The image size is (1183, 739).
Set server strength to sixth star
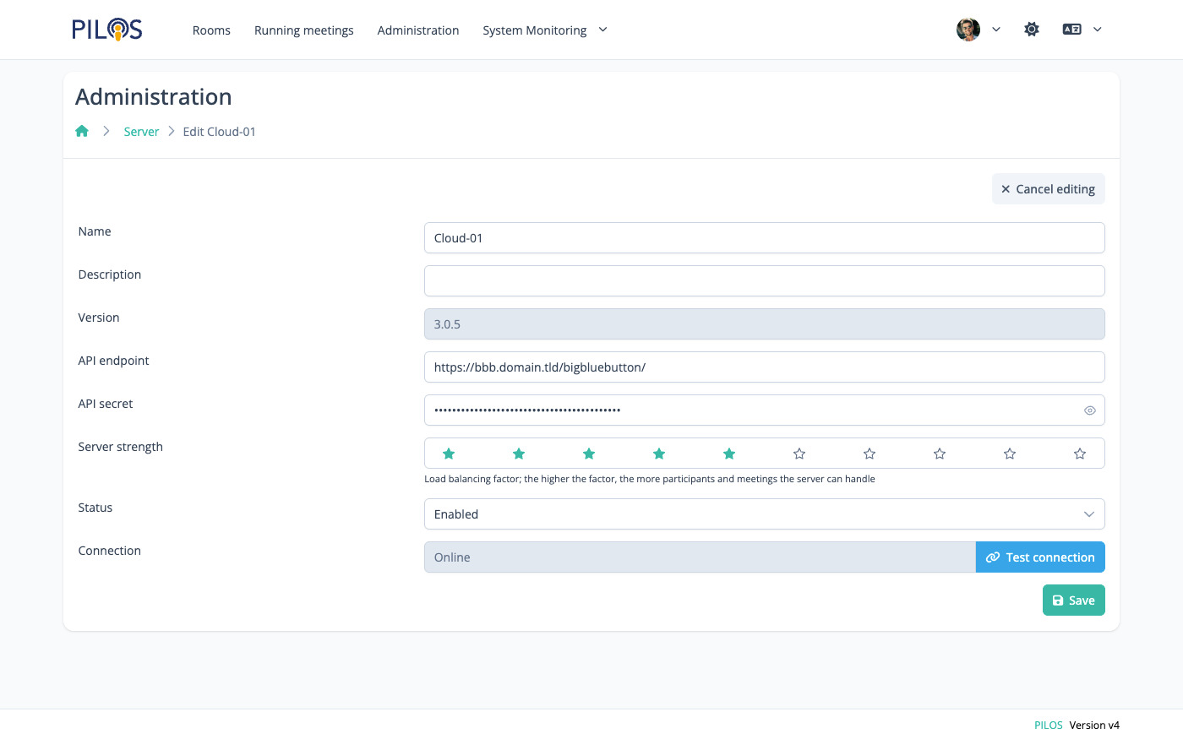tap(799, 454)
